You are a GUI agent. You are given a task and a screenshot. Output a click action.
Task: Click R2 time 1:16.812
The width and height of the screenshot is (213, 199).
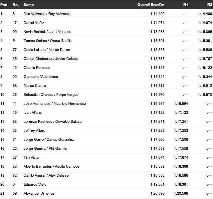pos(205,86)
